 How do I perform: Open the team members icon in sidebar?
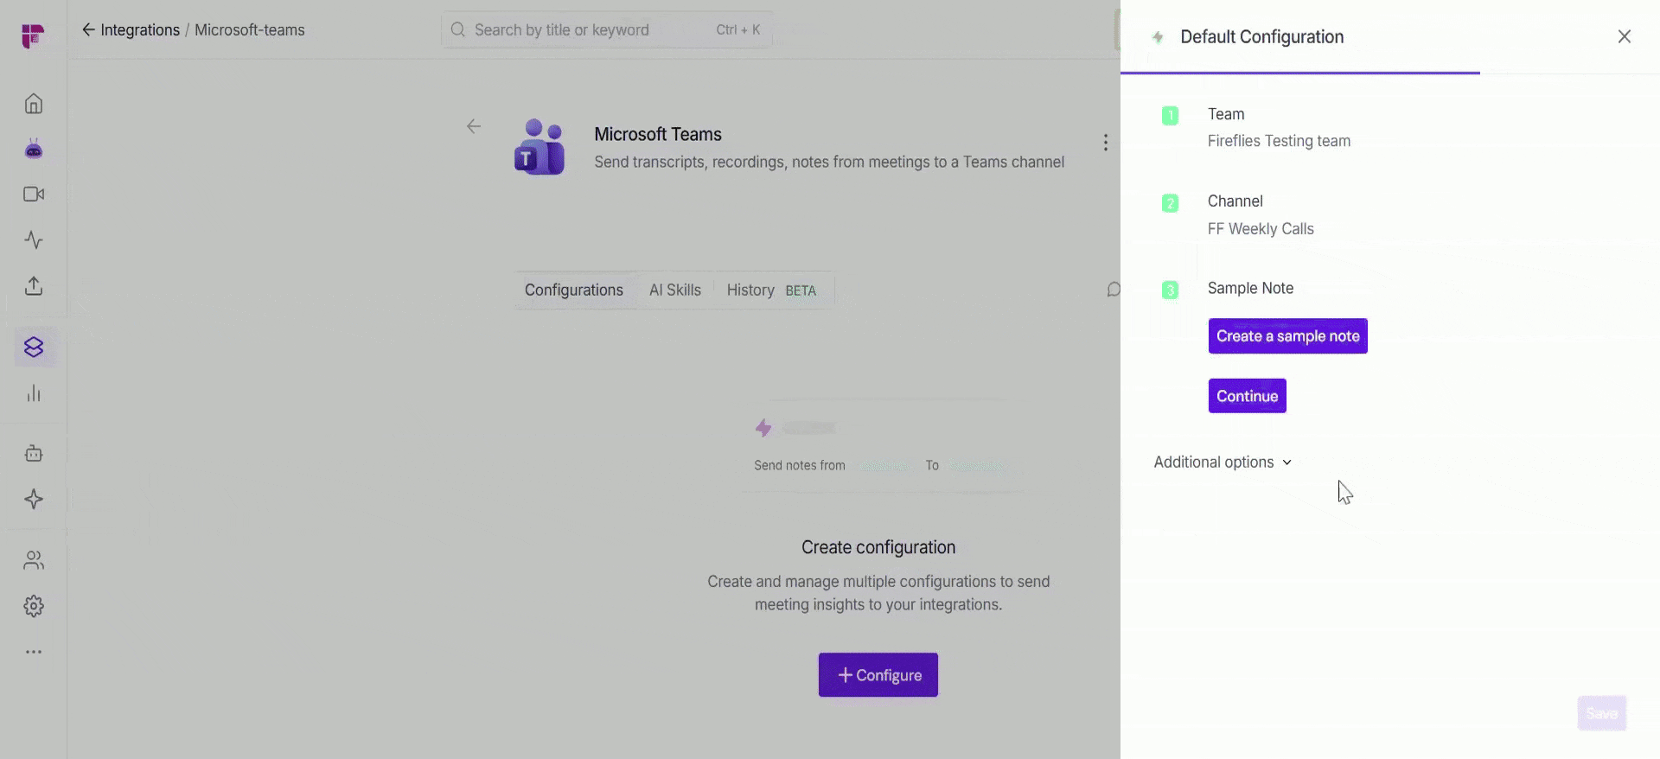click(x=34, y=560)
